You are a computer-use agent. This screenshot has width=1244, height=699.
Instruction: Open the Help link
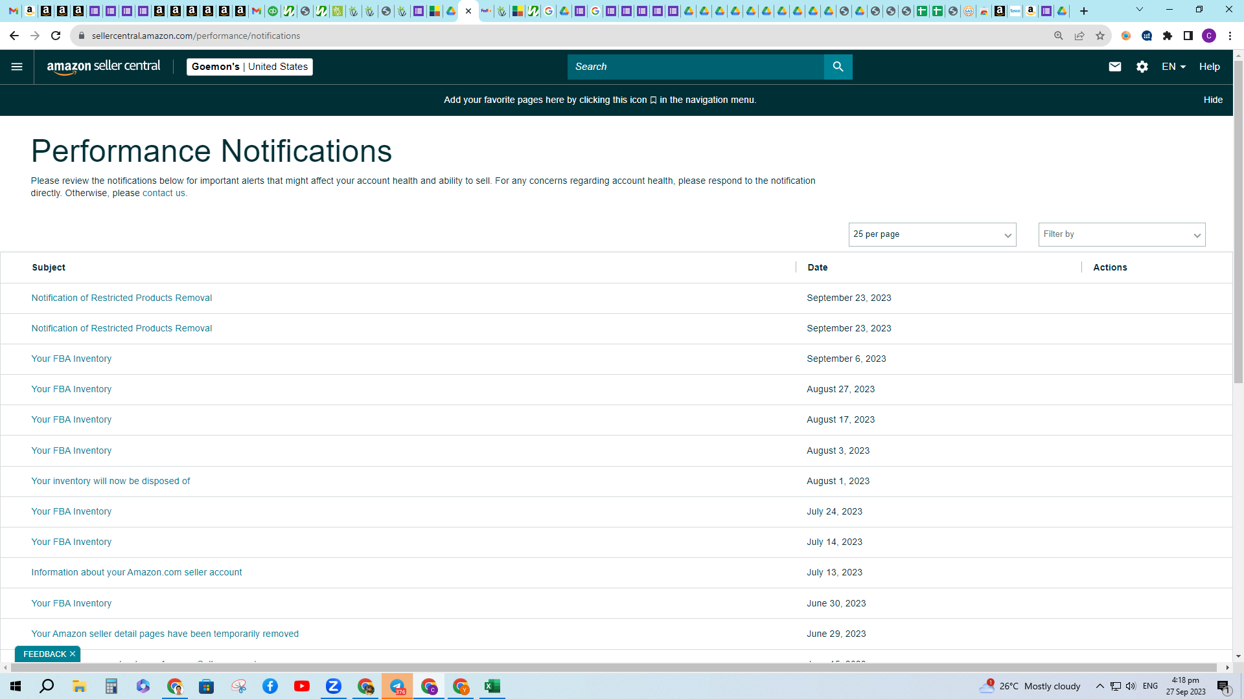point(1209,67)
